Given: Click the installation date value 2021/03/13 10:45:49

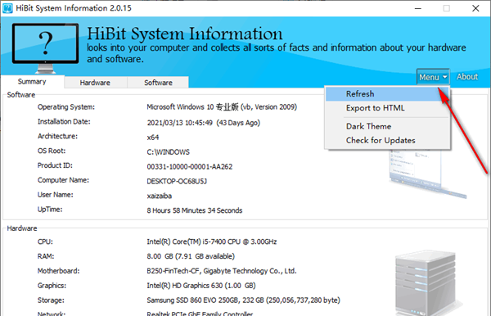Looking at the screenshot, I should (204, 123).
